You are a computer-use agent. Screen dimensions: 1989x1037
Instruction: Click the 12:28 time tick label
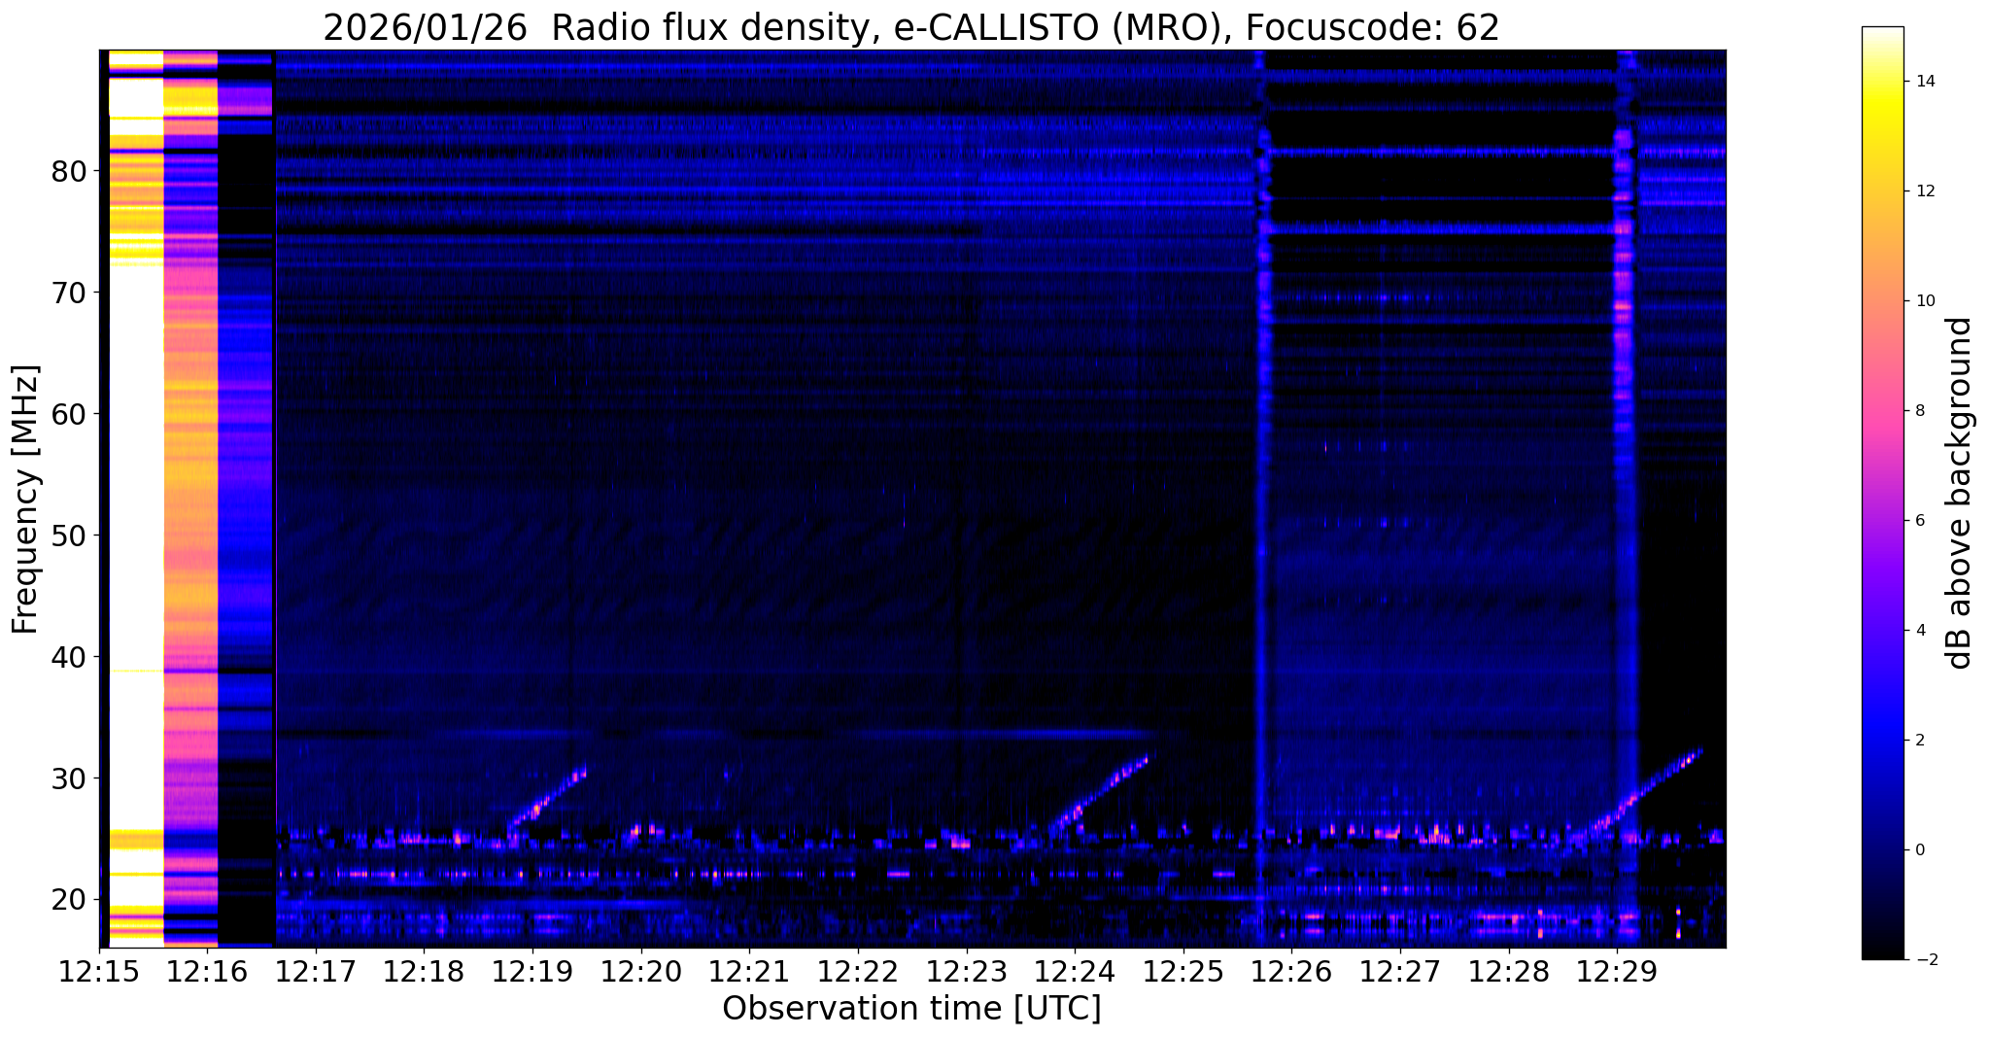click(x=1508, y=972)
